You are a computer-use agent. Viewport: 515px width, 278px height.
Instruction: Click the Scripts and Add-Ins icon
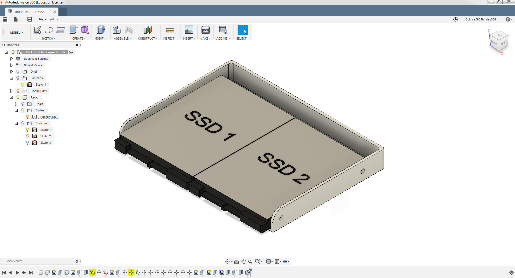point(223,30)
